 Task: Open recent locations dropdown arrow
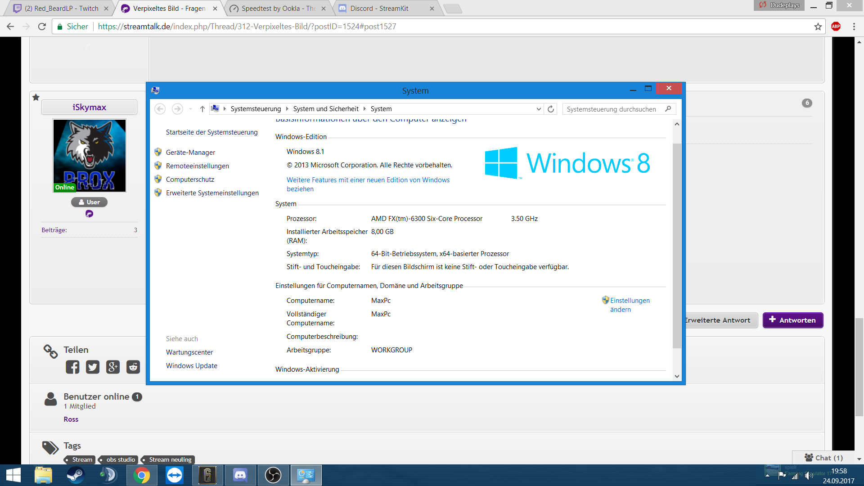[x=190, y=109]
